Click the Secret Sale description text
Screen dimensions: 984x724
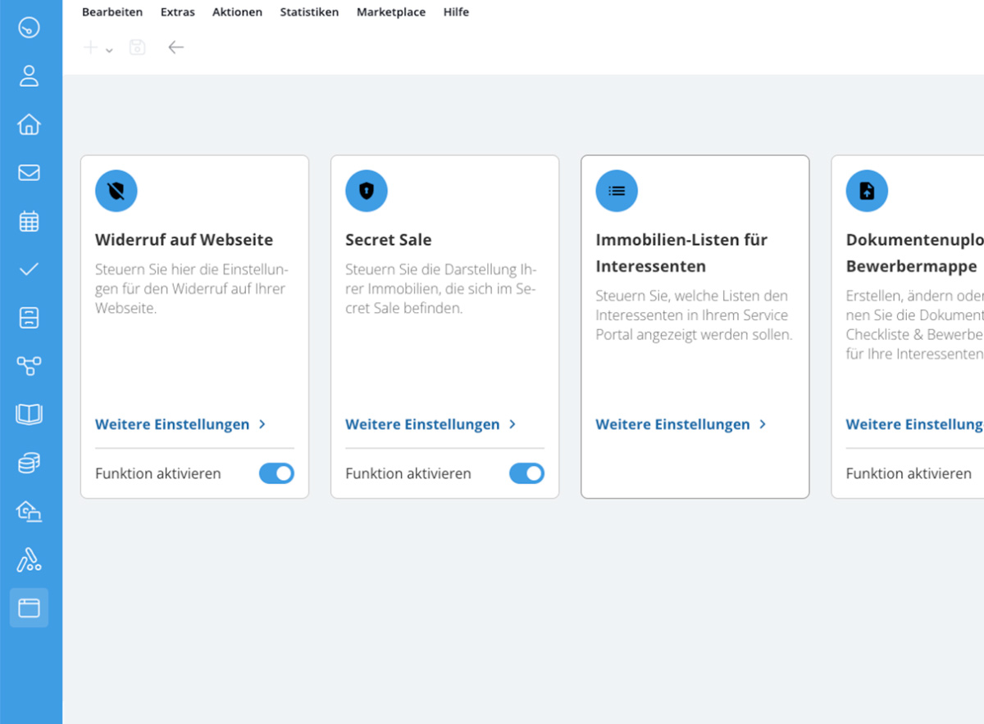click(440, 289)
